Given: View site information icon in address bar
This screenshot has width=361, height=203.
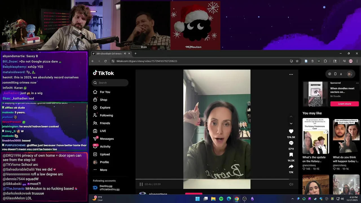Looking at the screenshot, I should click(x=113, y=61).
